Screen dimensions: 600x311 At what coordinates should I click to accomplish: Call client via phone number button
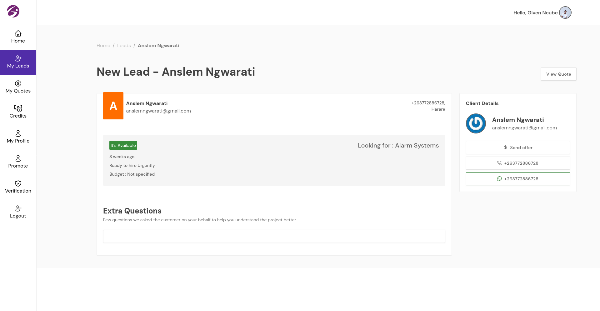coord(518,163)
